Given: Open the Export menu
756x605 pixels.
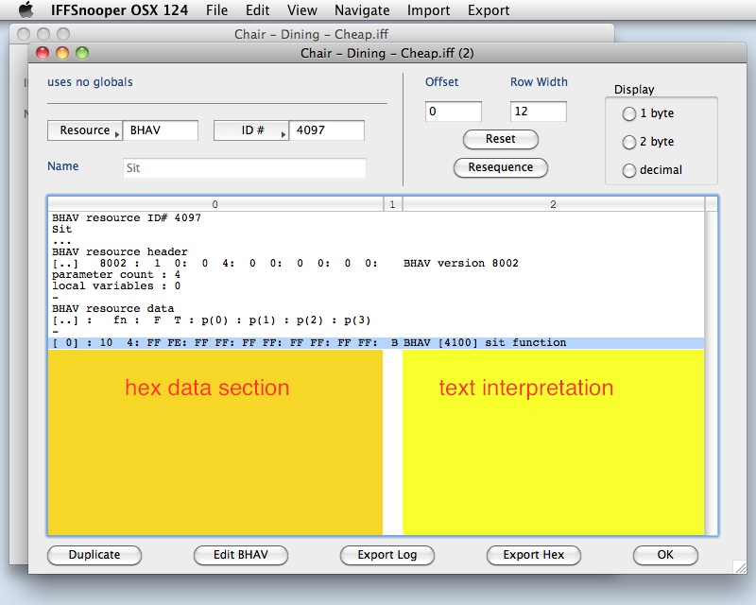Looking at the screenshot, I should point(488,10).
